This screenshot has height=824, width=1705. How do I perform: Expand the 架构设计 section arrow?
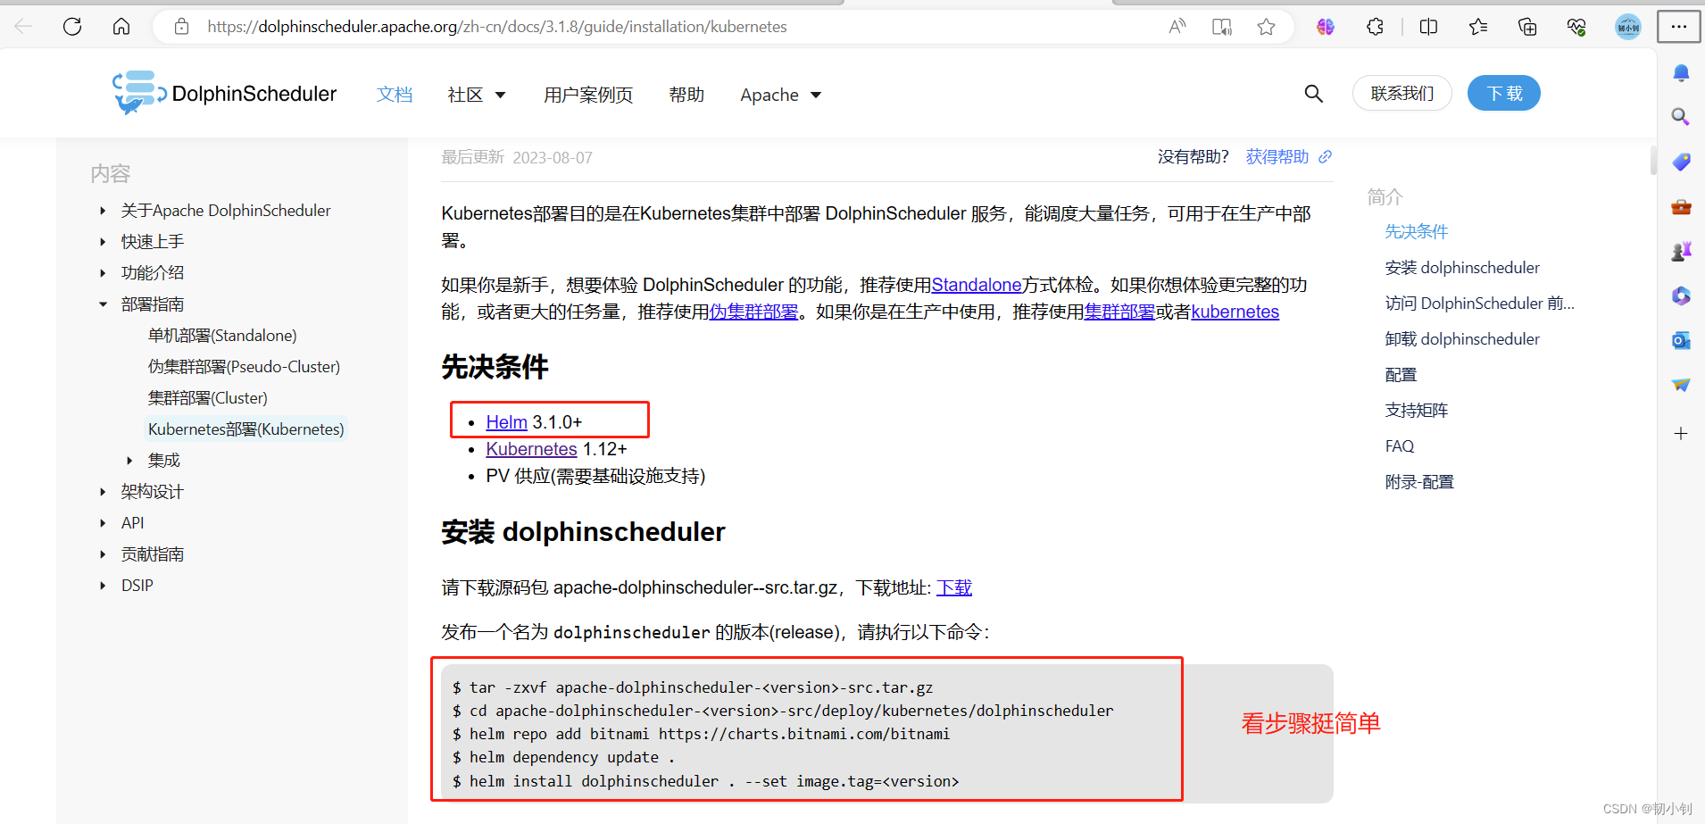103,492
